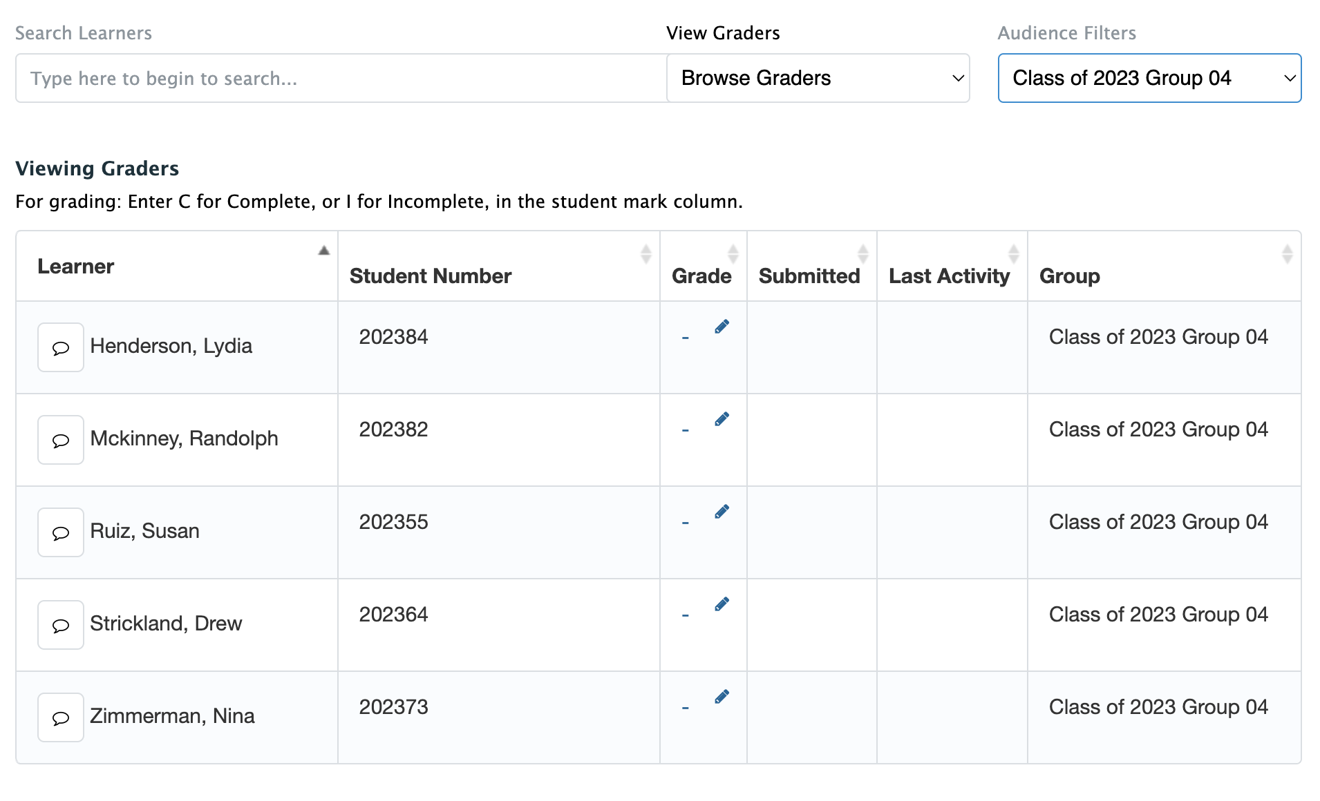
Task: Click pencil icon in Mckinney's grade cell
Action: click(722, 419)
